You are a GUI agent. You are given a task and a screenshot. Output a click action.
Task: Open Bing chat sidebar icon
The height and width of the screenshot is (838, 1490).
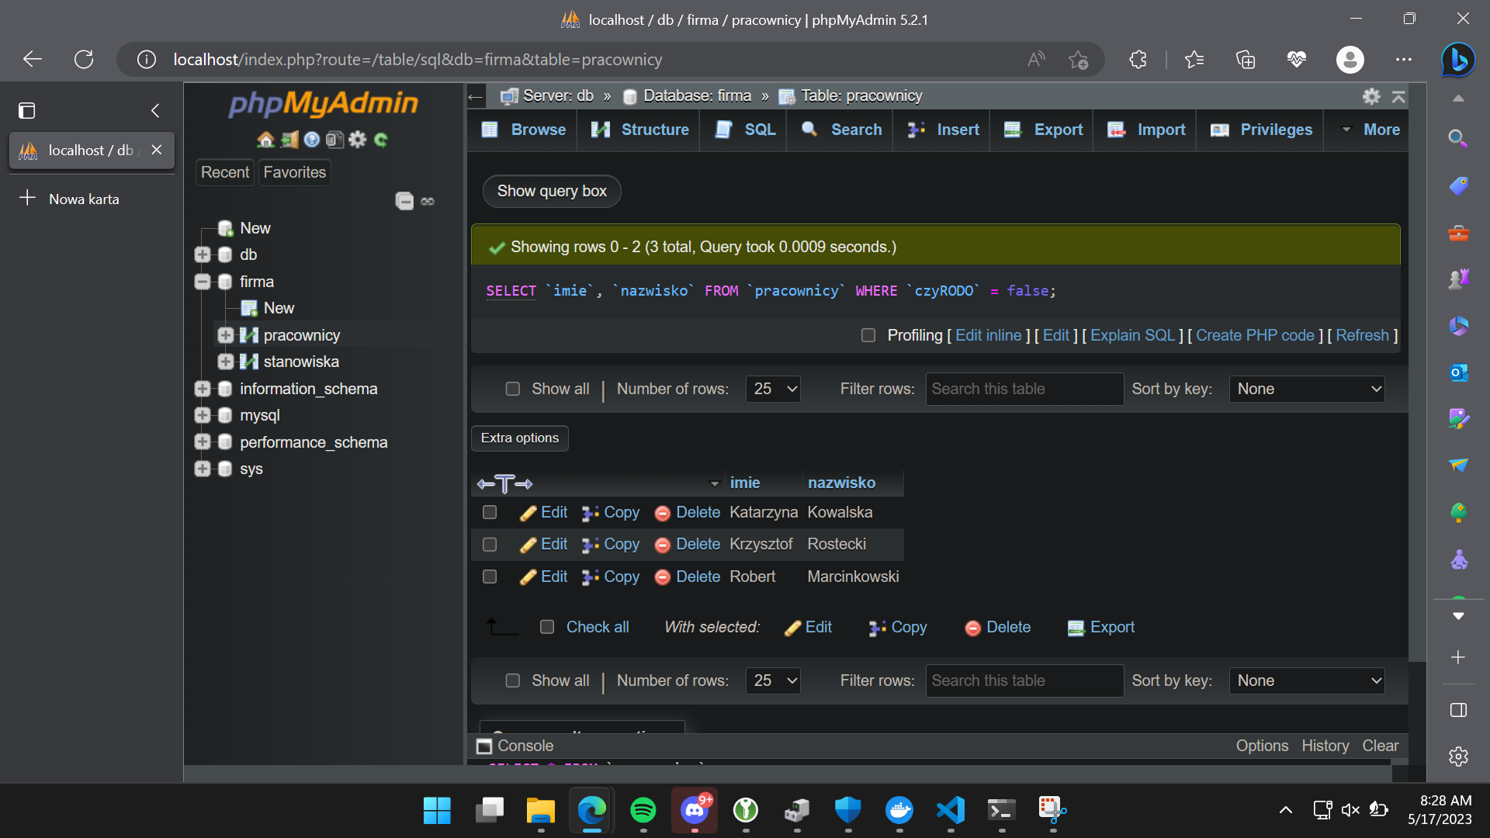pyautogui.click(x=1457, y=60)
